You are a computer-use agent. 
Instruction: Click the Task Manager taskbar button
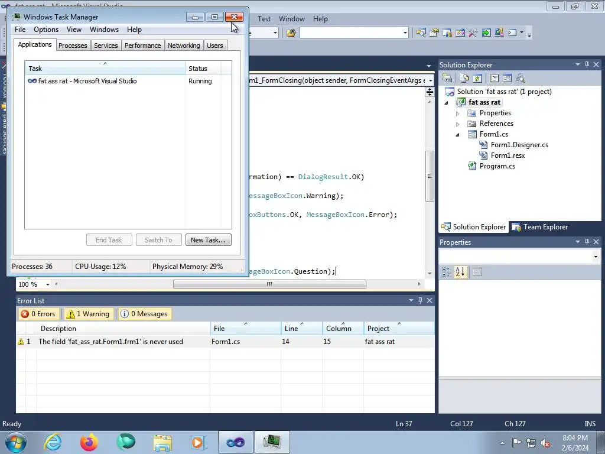tap(272, 442)
